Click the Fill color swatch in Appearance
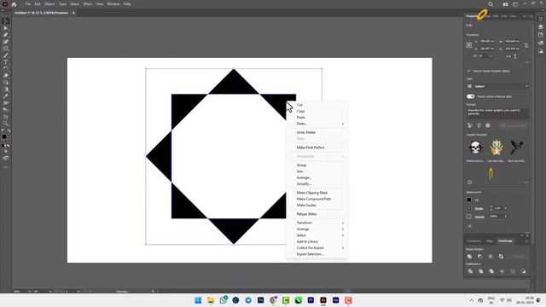Screen dimensions: 546x307 click(x=469, y=200)
